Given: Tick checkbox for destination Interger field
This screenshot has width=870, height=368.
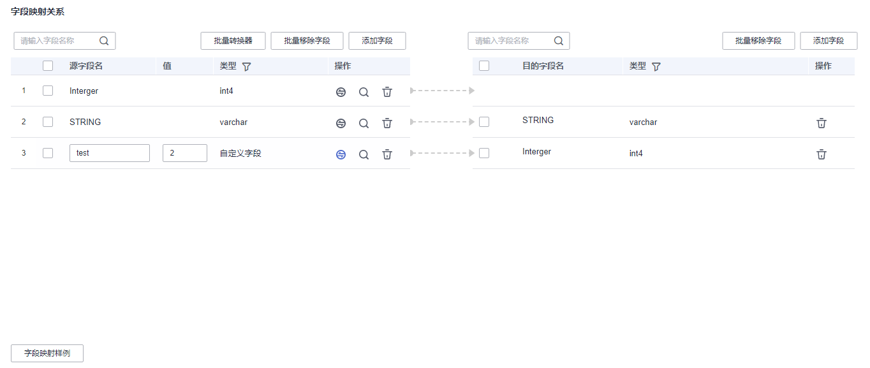Looking at the screenshot, I should (x=484, y=153).
